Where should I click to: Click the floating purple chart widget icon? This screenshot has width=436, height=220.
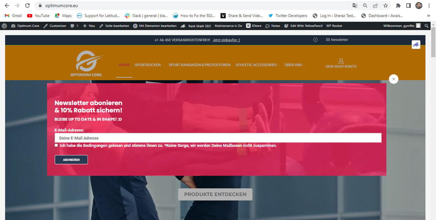(x=416, y=45)
